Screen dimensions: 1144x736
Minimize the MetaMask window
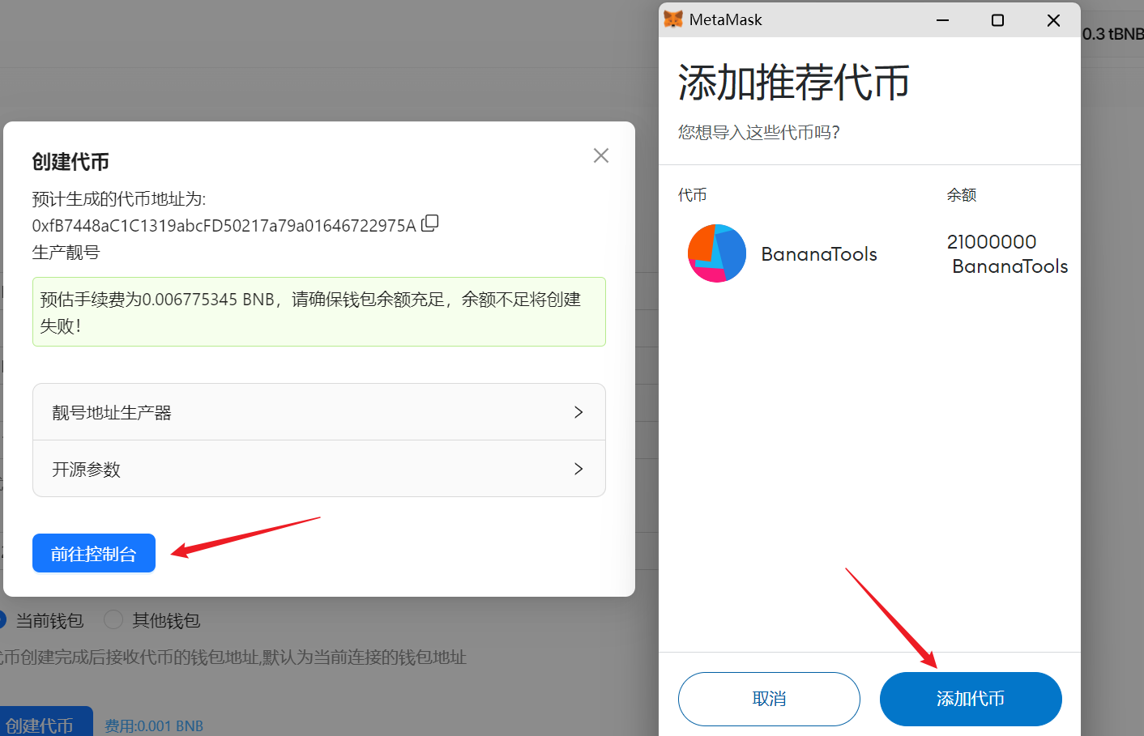[x=942, y=20]
